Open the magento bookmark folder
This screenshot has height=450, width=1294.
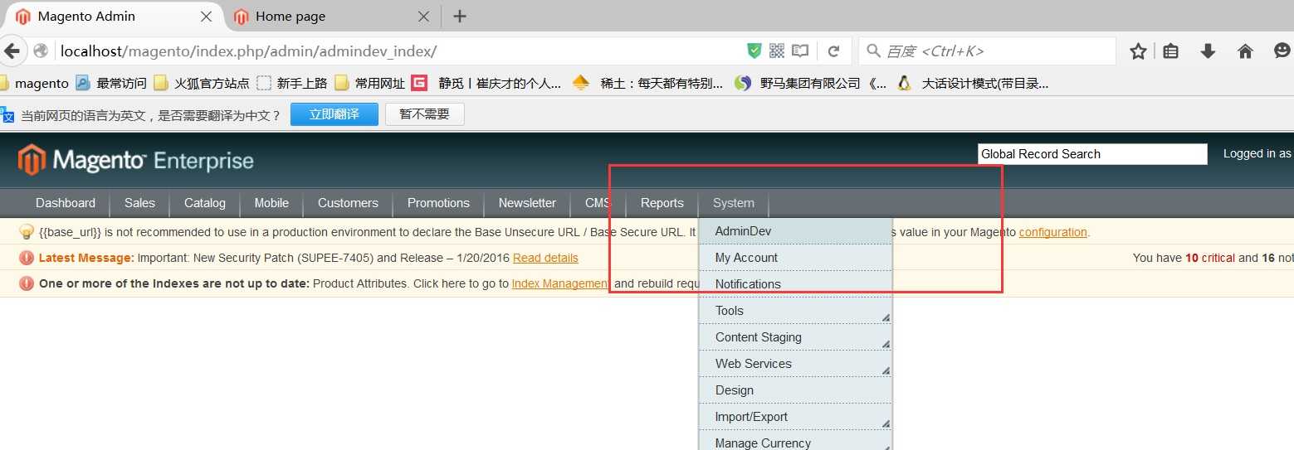pos(35,83)
